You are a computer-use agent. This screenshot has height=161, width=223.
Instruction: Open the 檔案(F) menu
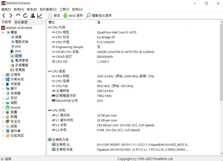6,9
